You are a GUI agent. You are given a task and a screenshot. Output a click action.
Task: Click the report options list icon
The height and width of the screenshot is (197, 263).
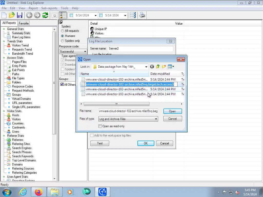pos(133,15)
